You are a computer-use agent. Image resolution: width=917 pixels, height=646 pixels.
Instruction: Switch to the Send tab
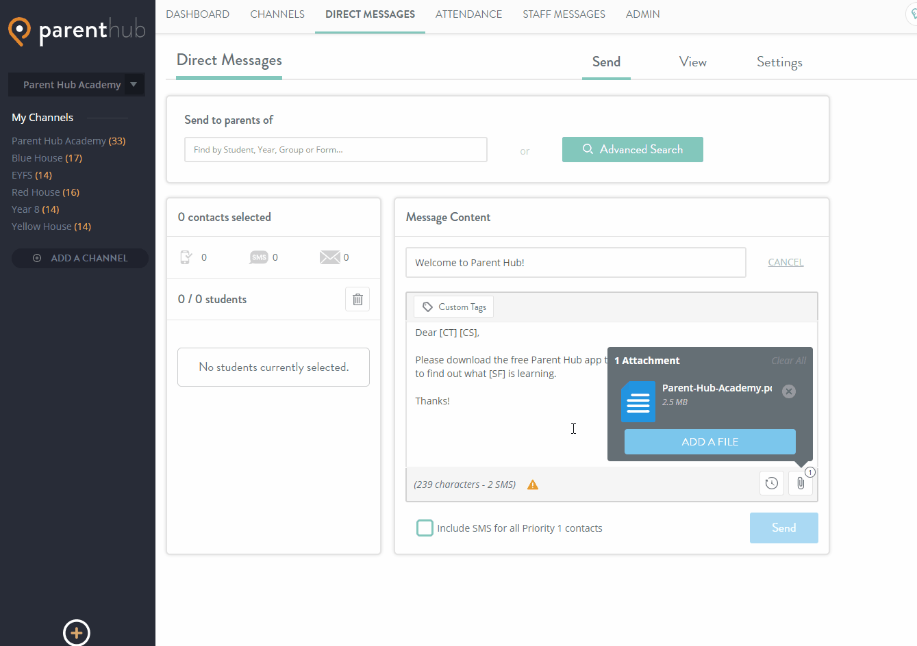pyautogui.click(x=606, y=62)
